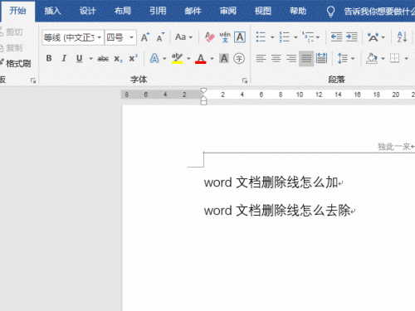This screenshot has width=415, height=311.
Task: Open the 审阅 tab
Action: point(227,11)
